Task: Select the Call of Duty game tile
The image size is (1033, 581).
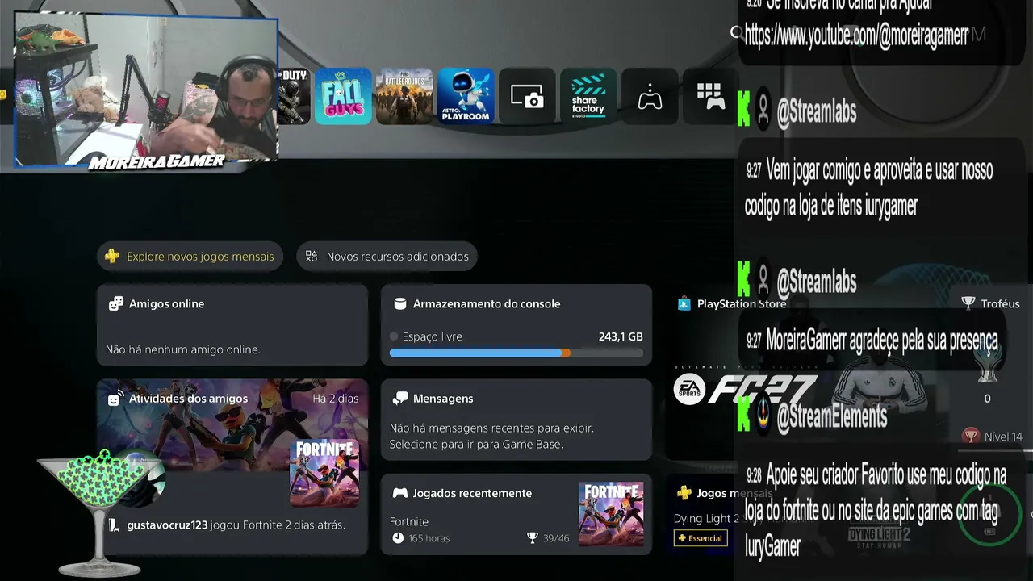Action: [294, 96]
